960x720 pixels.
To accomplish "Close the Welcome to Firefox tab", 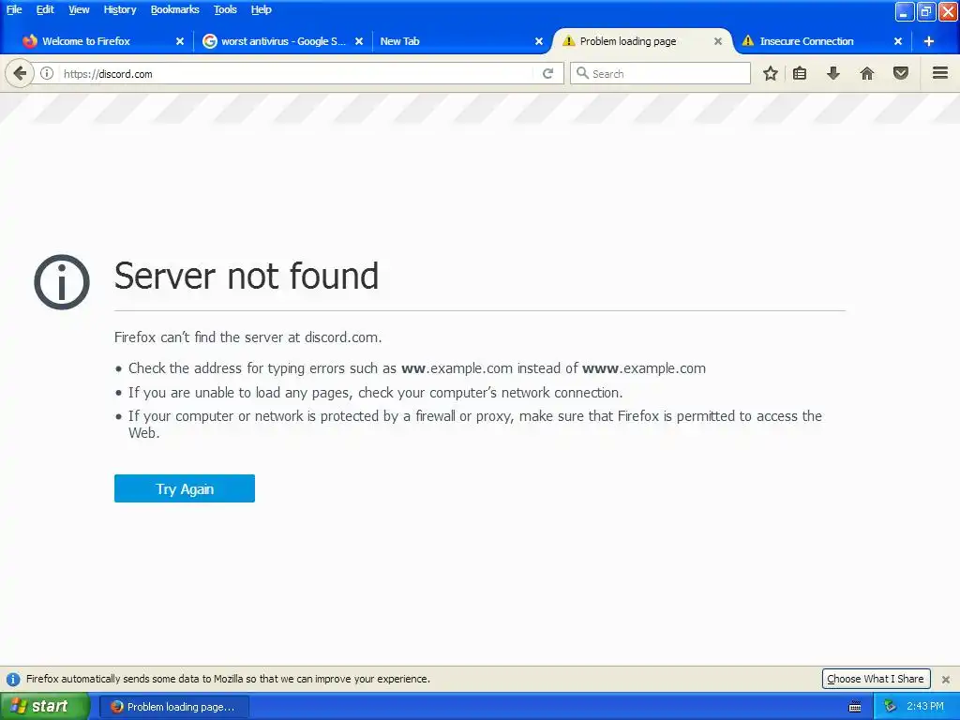I will 180,41.
